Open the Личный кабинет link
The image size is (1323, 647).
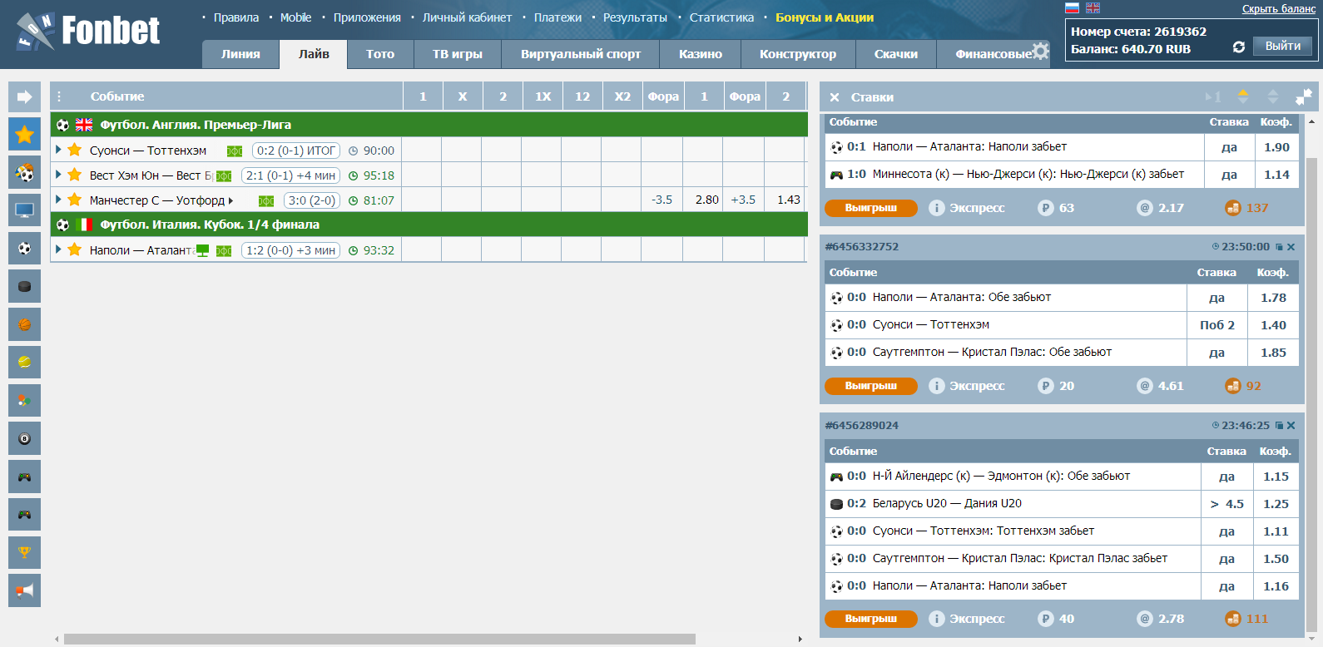point(467,17)
